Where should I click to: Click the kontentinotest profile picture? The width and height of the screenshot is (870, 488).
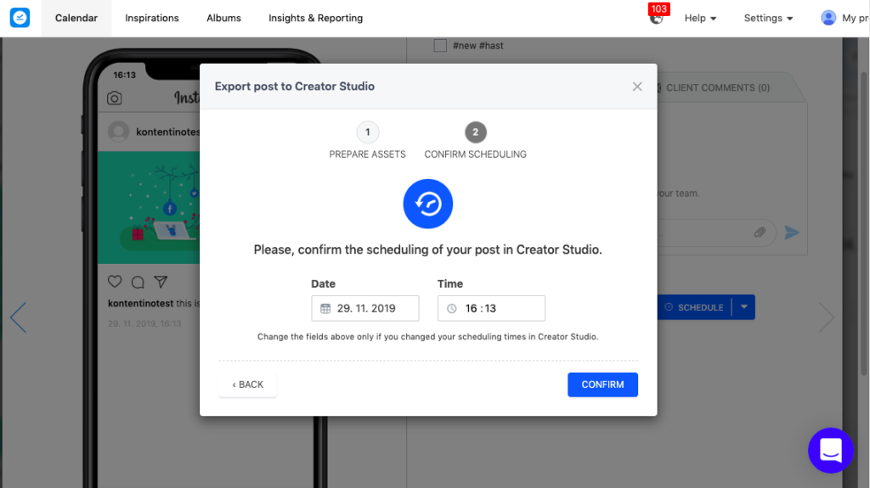[x=118, y=132]
